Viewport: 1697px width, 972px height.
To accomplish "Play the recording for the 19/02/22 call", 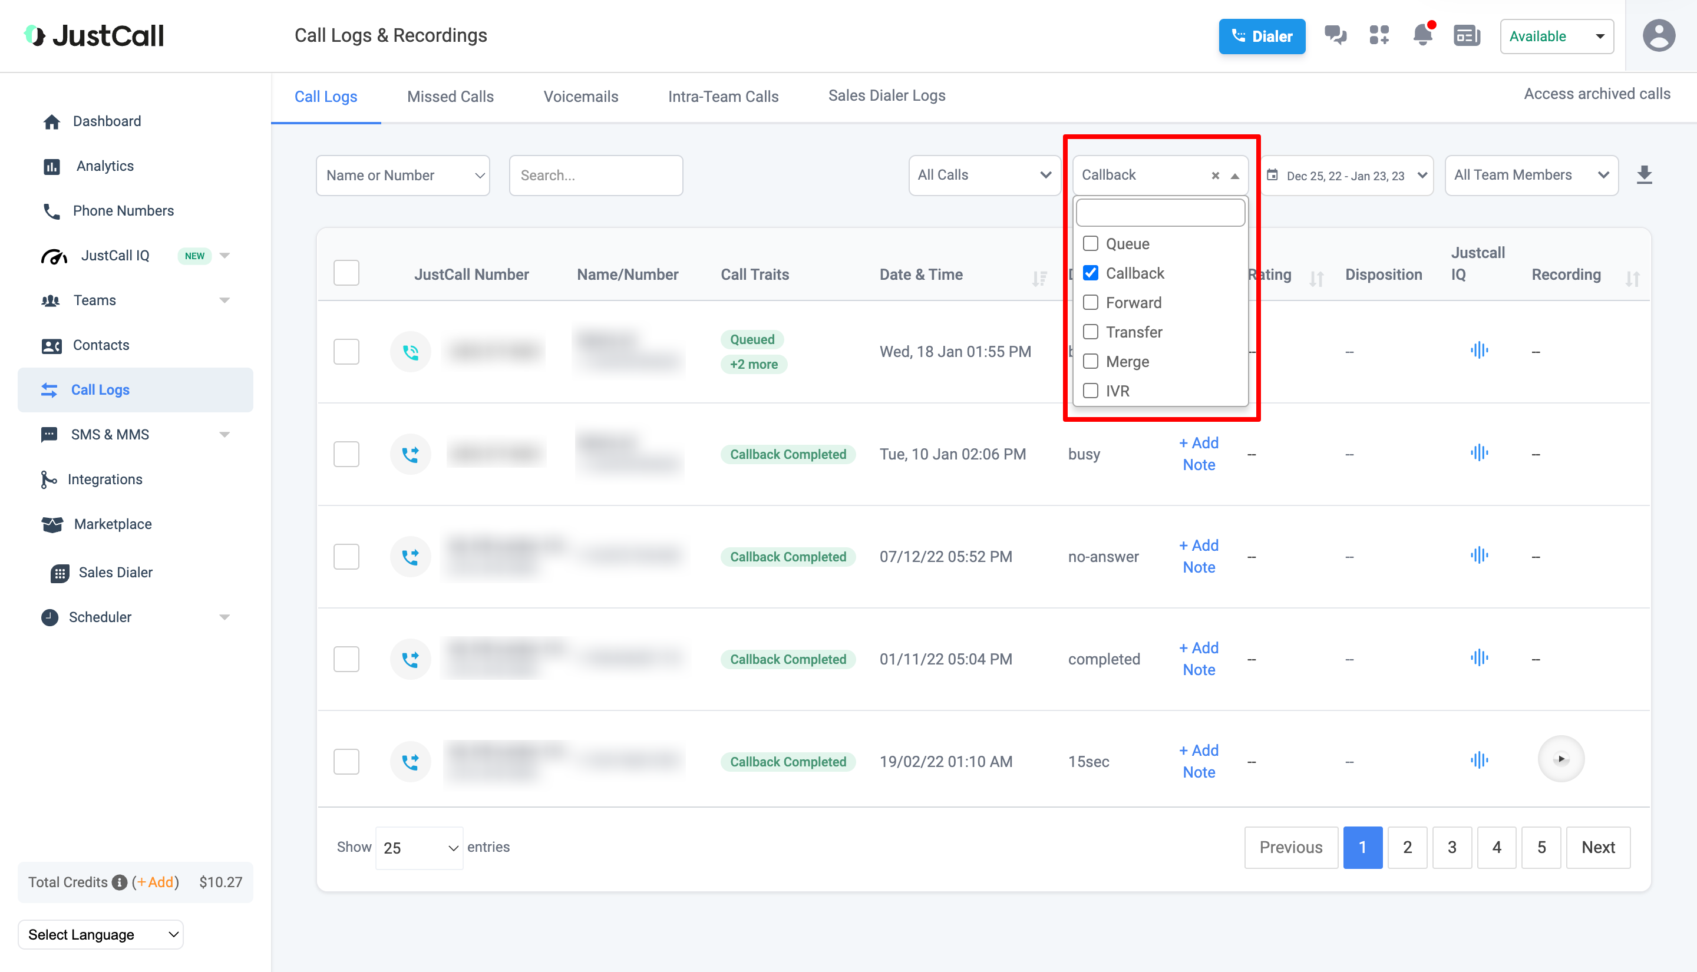I will [1561, 759].
